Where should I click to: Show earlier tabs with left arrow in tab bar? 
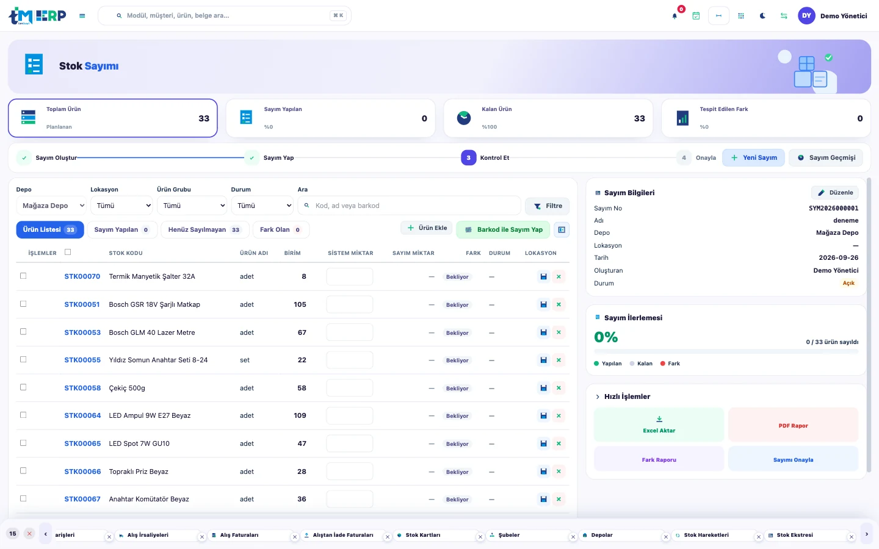46,534
